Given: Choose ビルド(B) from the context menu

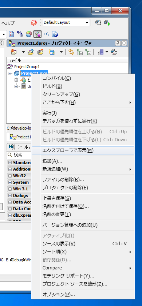Looking at the screenshot, I should coord(83,86).
